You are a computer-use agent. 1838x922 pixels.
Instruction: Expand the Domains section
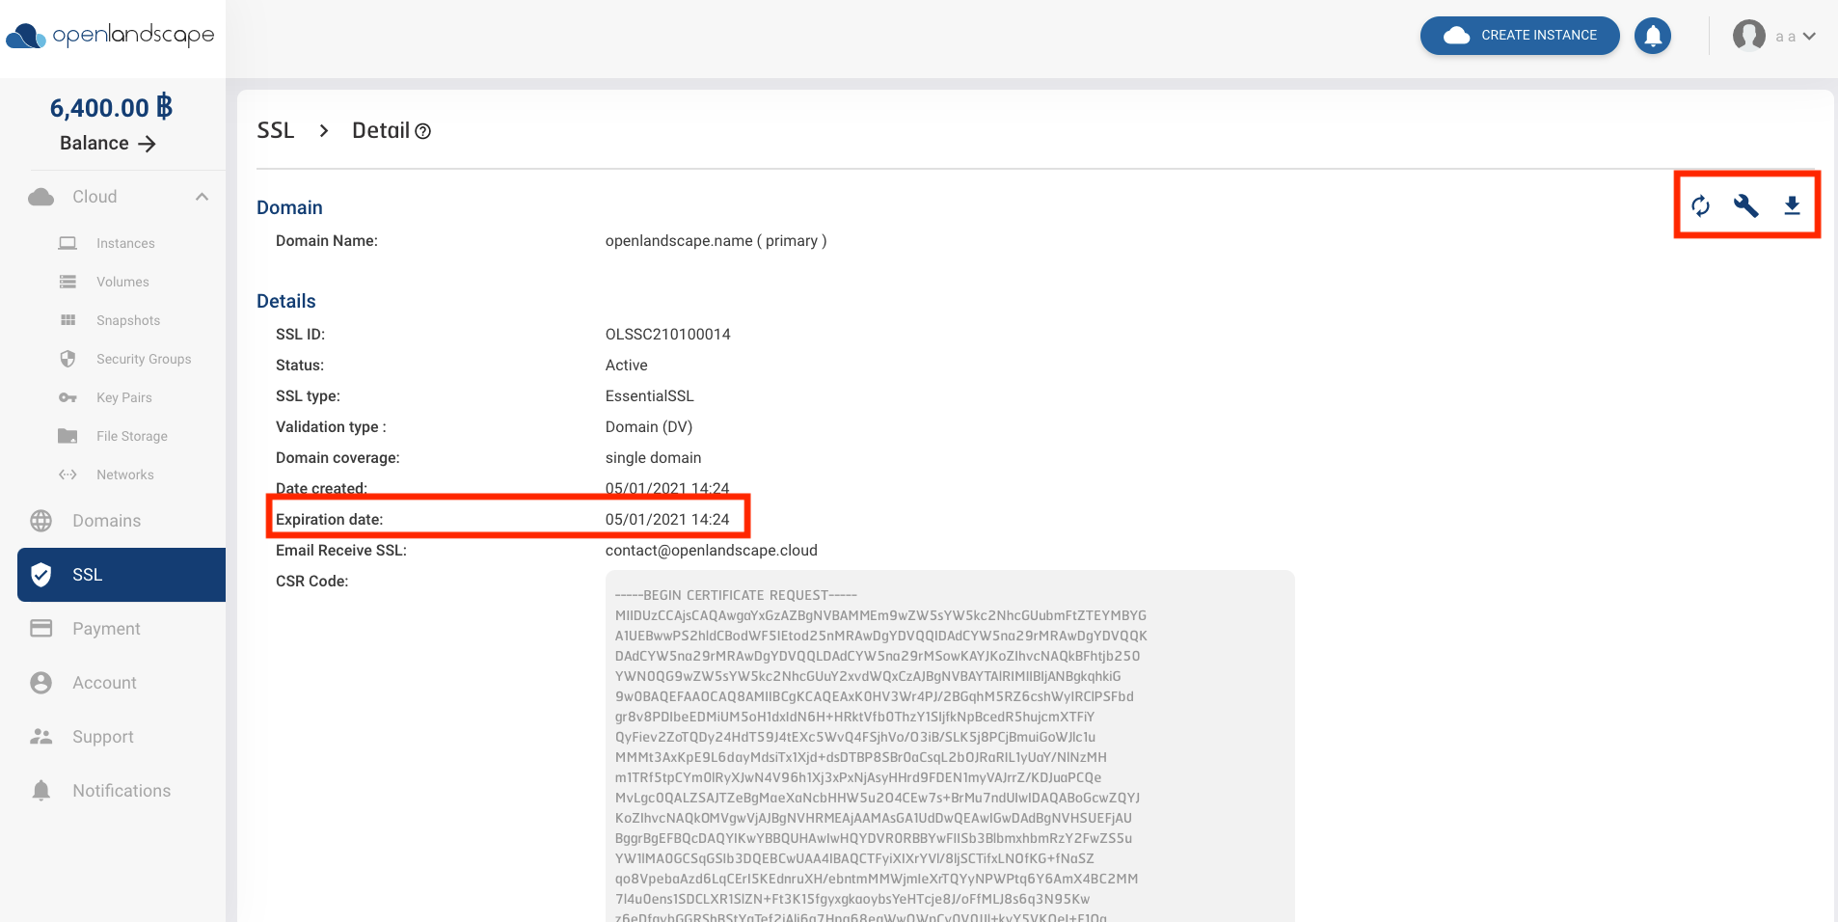(105, 521)
